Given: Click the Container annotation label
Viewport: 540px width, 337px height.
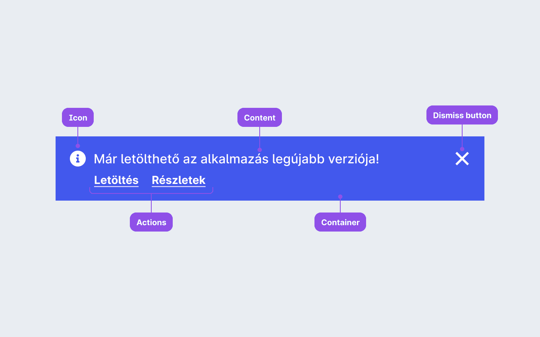Looking at the screenshot, I should point(340,222).
